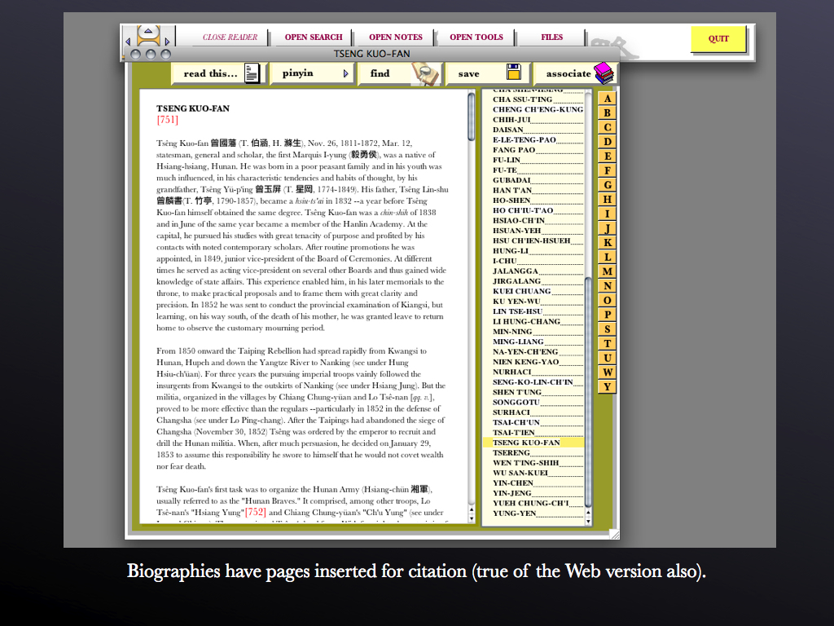
Task: Click the floppy disk save icon
Action: point(513,72)
